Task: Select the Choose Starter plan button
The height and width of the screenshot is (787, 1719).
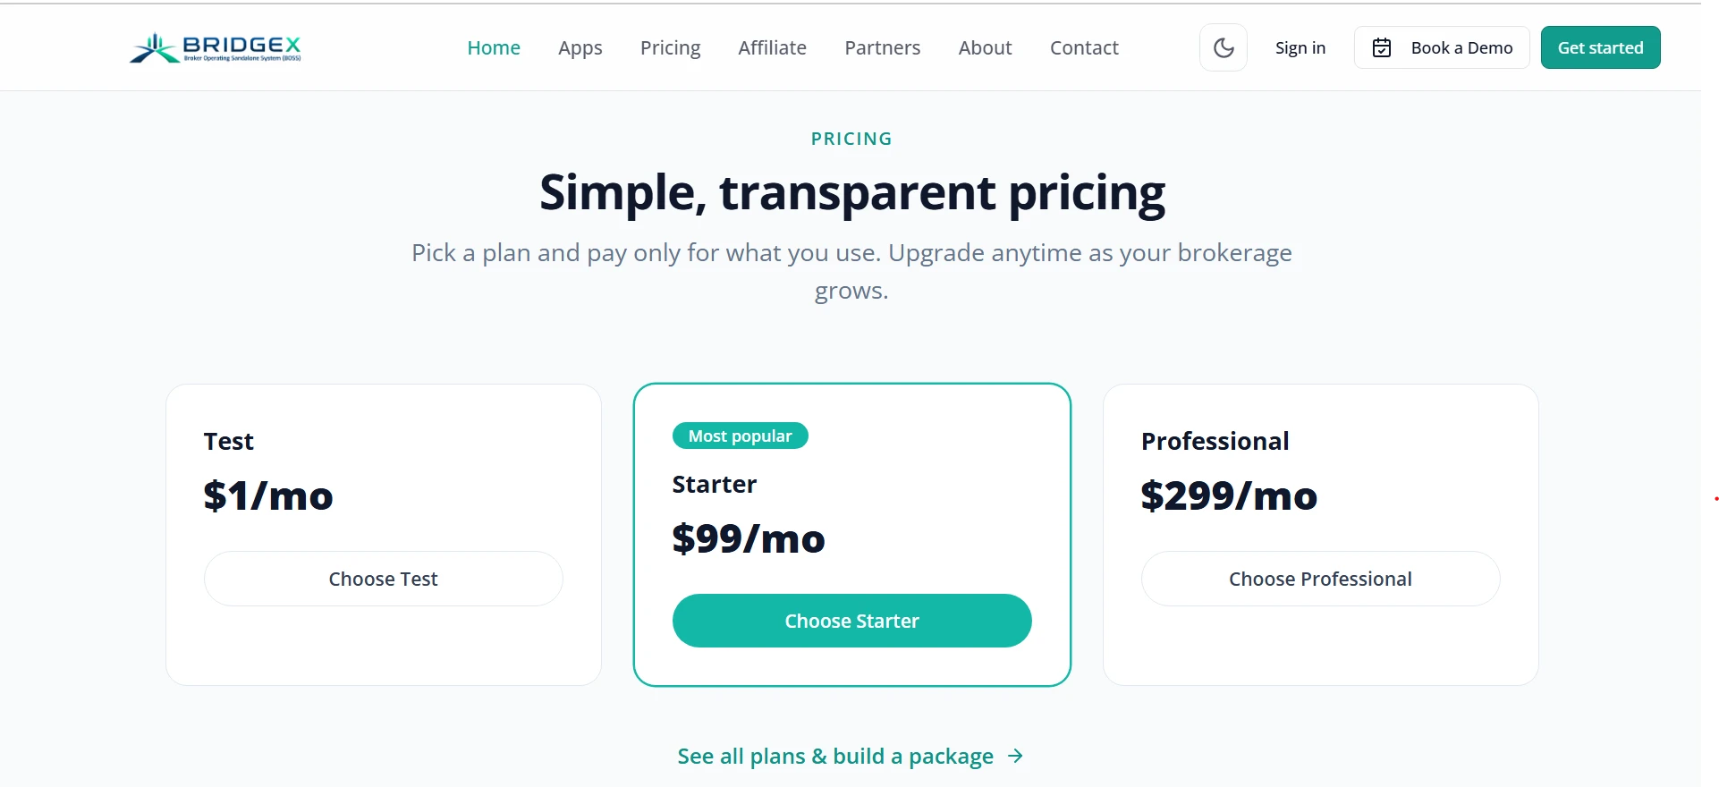Action: (x=852, y=621)
